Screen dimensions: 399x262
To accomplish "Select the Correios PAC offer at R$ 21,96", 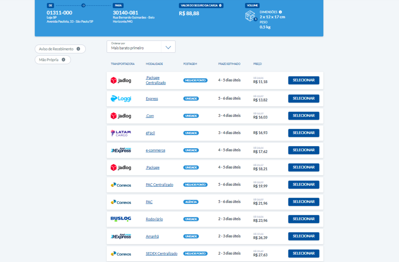I will pyautogui.click(x=304, y=202).
